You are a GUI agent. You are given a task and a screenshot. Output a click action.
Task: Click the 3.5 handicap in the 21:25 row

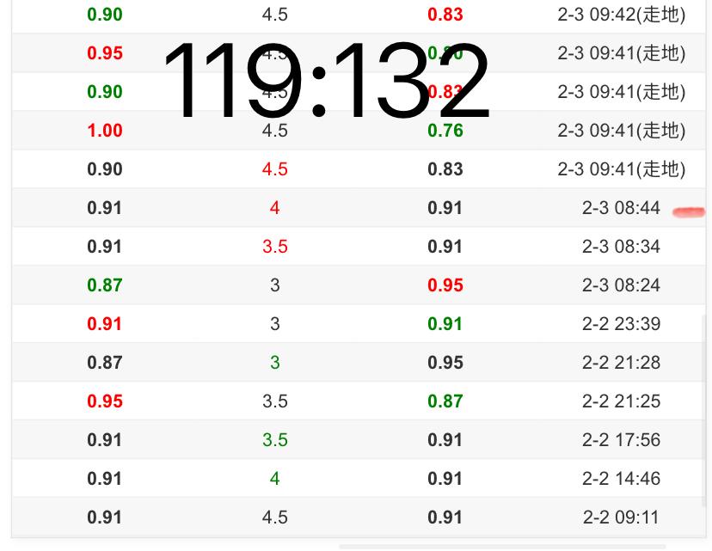274,401
